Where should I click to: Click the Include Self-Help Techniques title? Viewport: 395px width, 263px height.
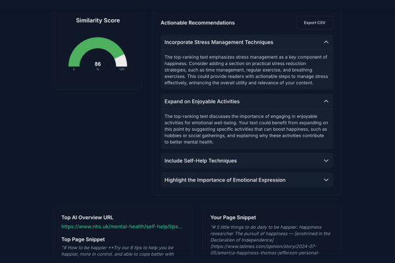[x=201, y=161]
